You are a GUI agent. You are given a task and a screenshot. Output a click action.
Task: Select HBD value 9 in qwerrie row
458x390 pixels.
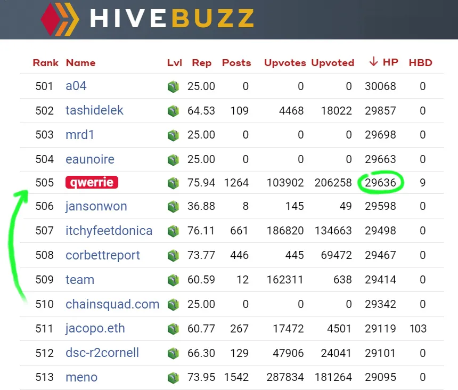423,183
